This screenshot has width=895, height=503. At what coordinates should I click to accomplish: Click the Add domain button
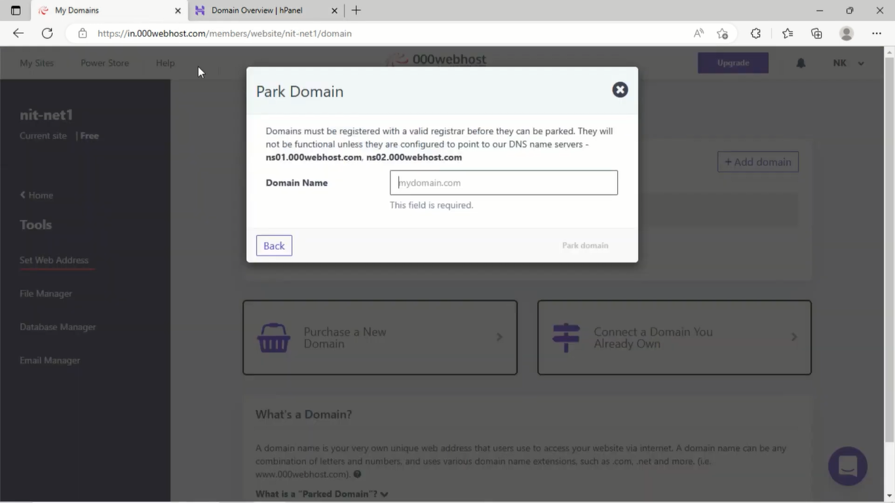click(x=758, y=162)
